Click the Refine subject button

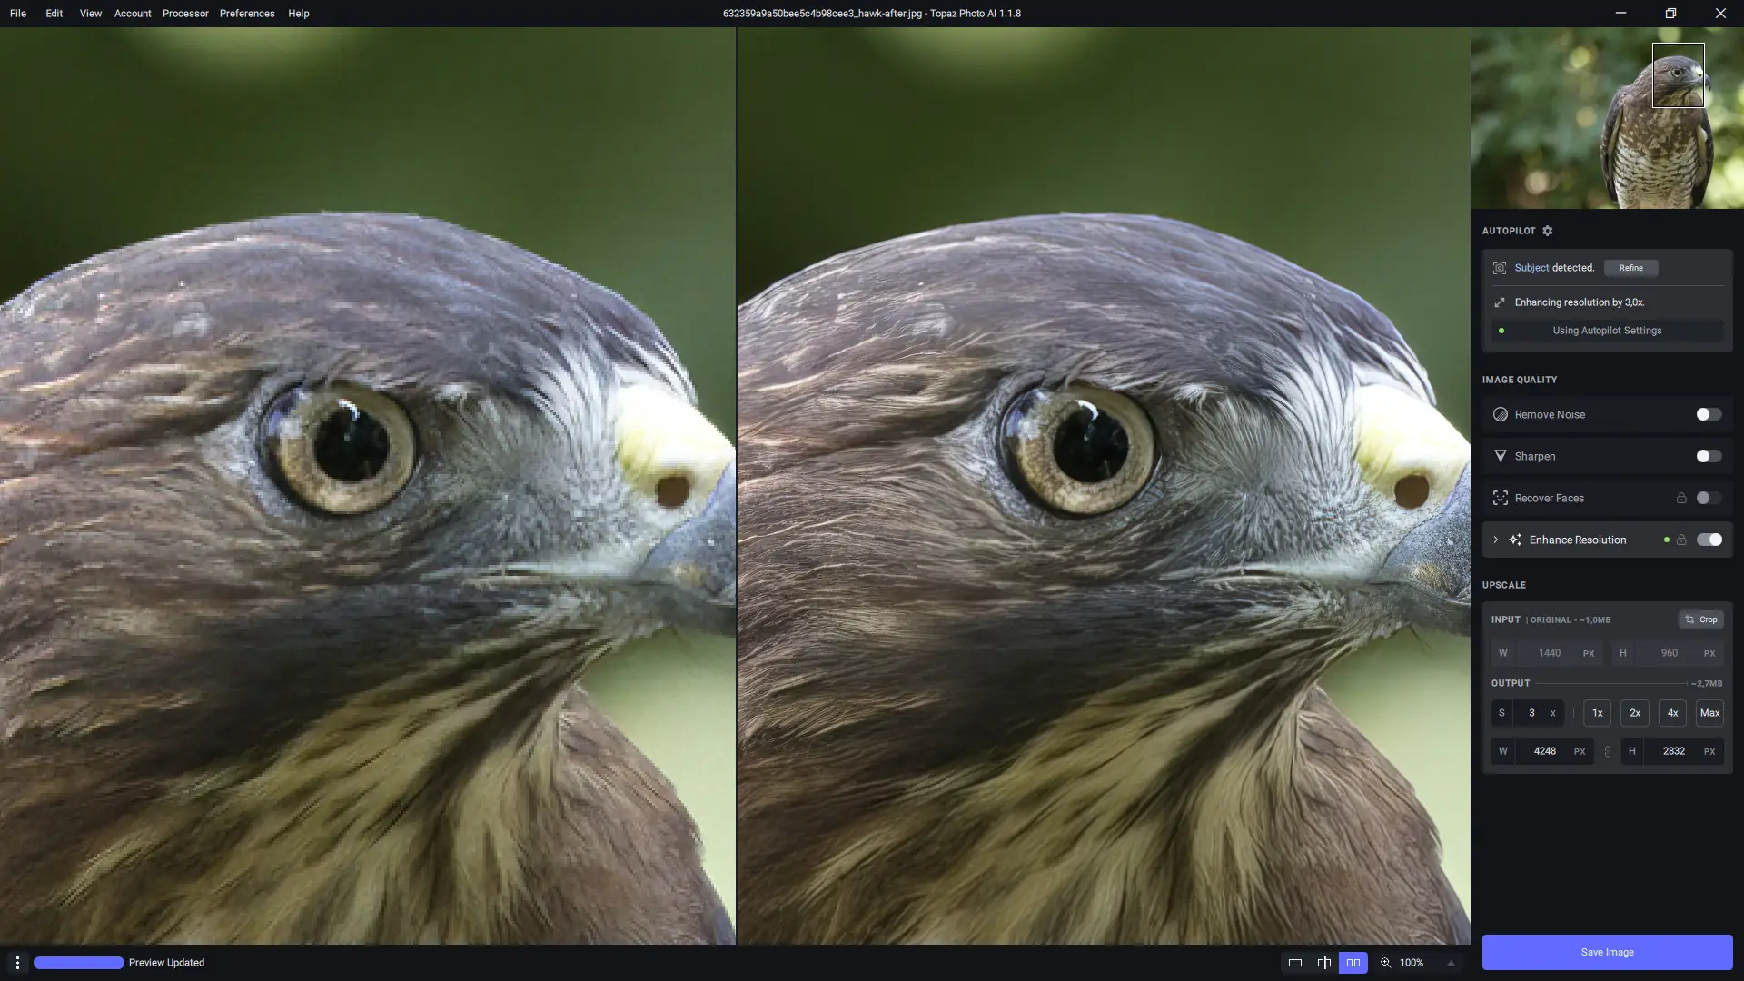point(1630,268)
